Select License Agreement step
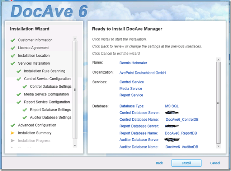 tap(33, 48)
